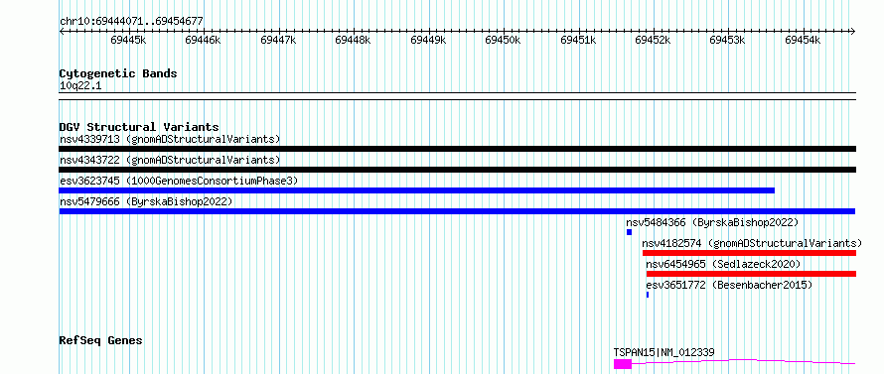Viewport: 884px width, 374px height.
Task: Click the left arrowhead of the ruler
Action: [62, 31]
